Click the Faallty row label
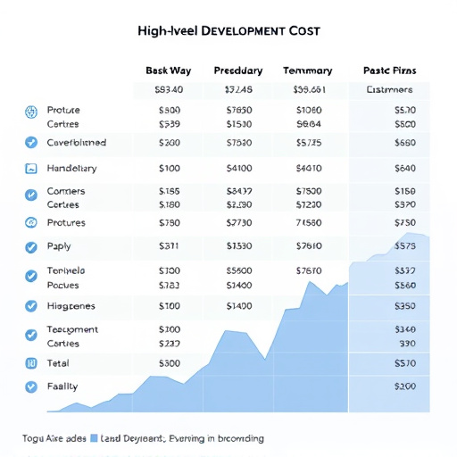This screenshot has width=457, height=457. click(x=62, y=386)
